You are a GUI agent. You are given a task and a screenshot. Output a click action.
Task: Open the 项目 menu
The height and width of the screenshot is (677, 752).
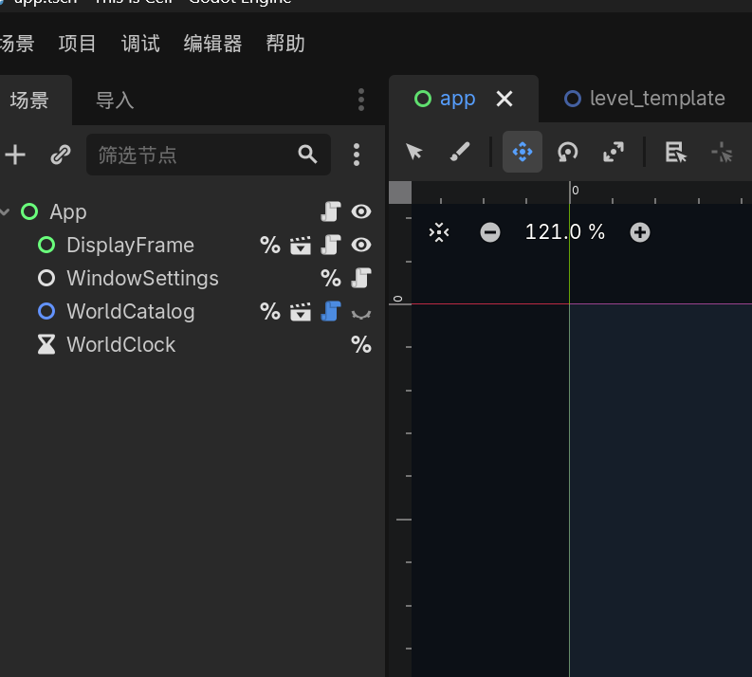[x=77, y=44]
